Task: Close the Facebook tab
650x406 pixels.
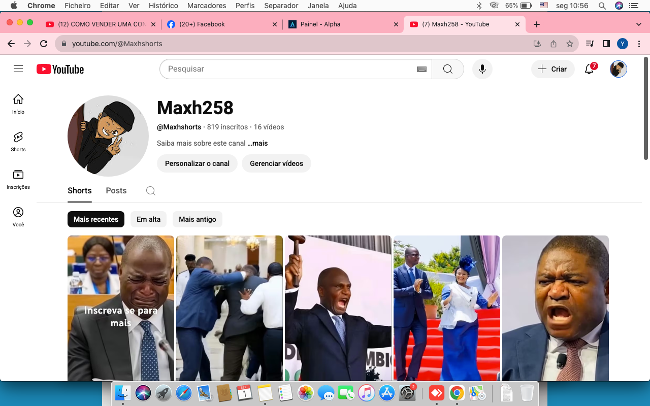Action: coord(275,24)
